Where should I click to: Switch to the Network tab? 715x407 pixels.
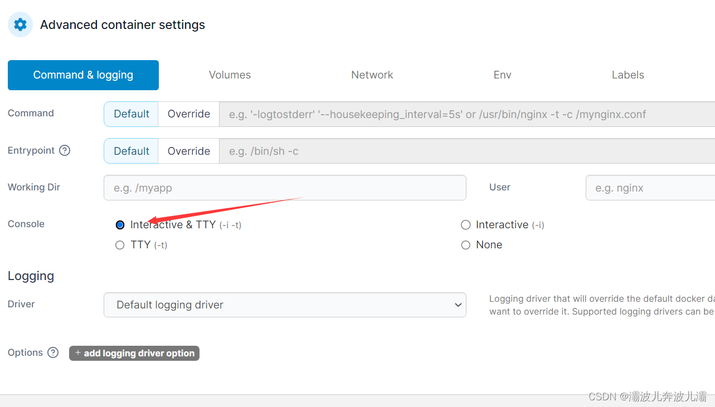(372, 75)
